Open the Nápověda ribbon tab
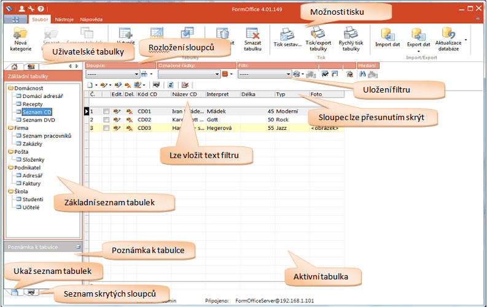This screenshot has height=307, width=487. click(x=92, y=20)
